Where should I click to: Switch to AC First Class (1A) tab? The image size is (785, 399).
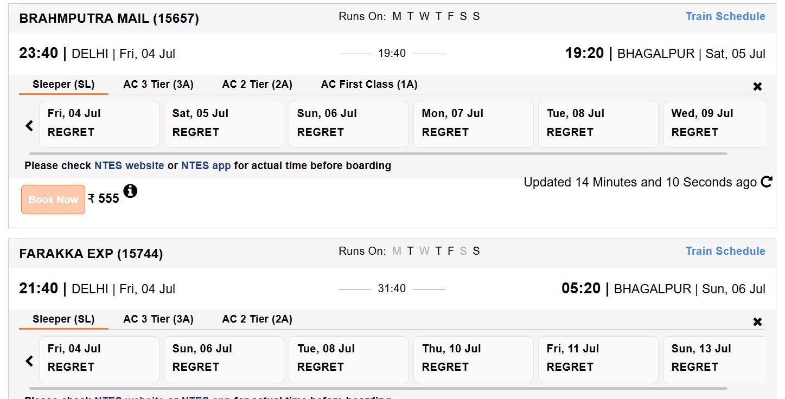coord(369,85)
